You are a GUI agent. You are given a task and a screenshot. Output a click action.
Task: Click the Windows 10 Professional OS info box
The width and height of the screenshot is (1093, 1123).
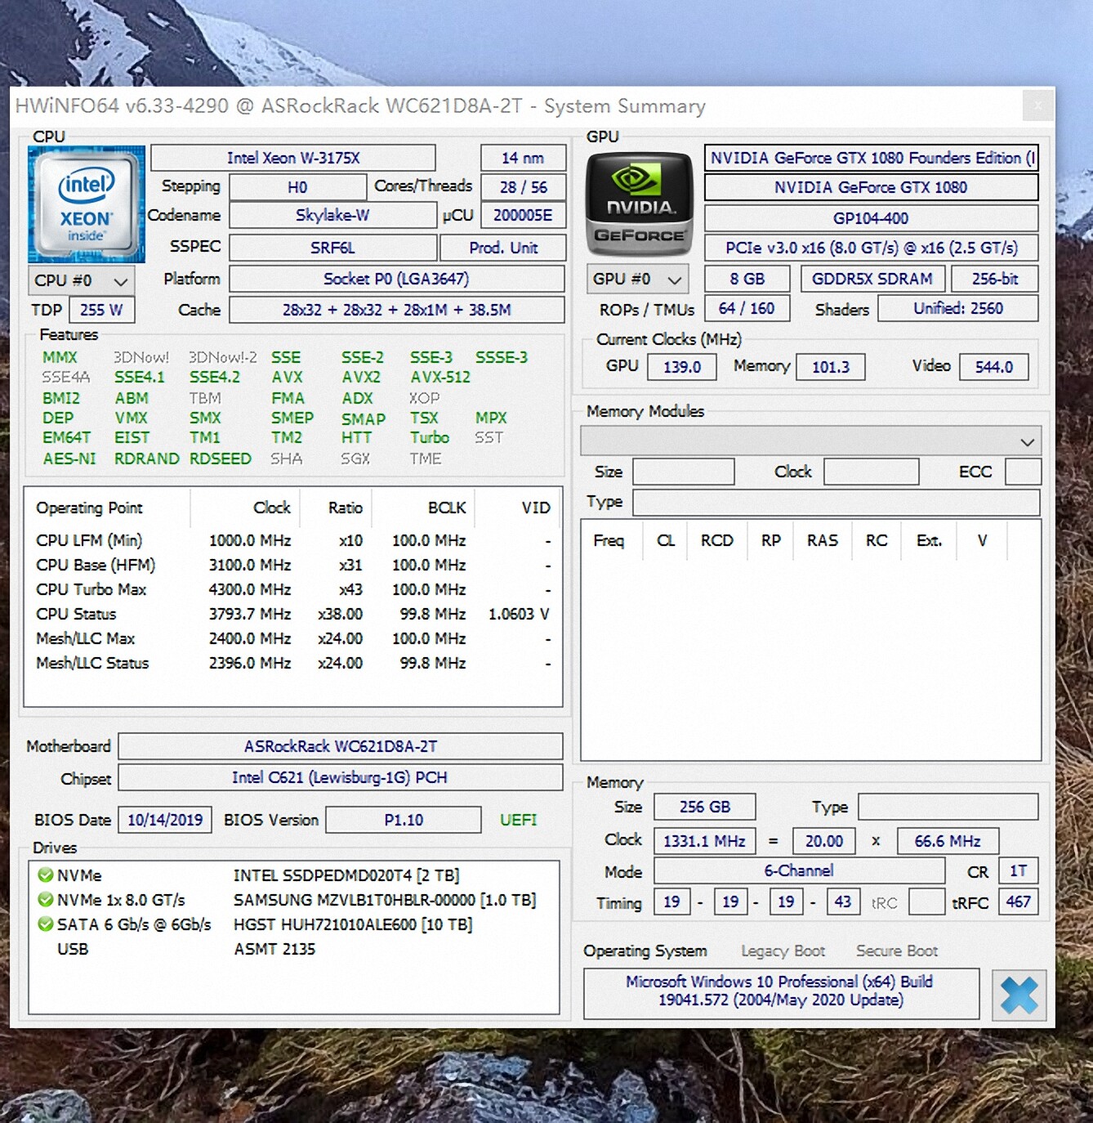pyautogui.click(x=781, y=991)
